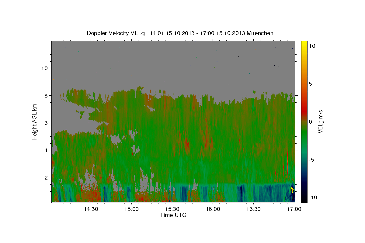Click the color bar label '-10'

[313, 197]
